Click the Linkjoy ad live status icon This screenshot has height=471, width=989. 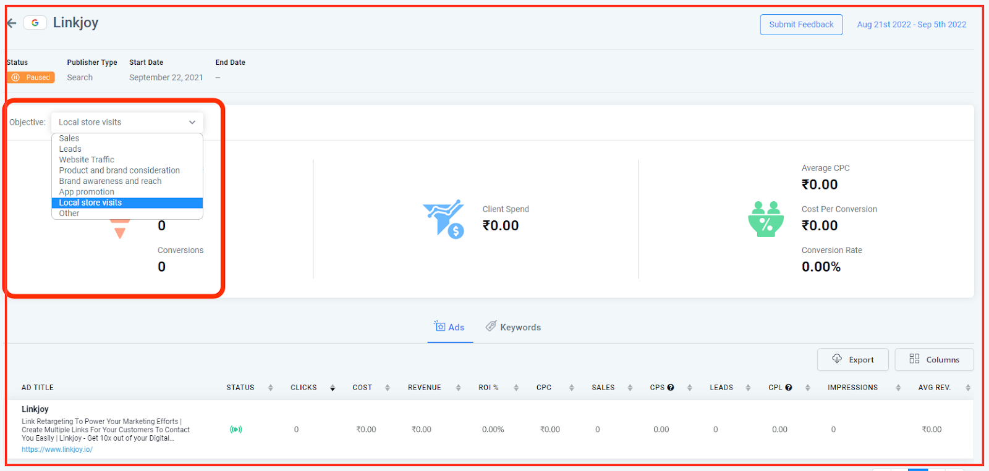pyautogui.click(x=236, y=429)
